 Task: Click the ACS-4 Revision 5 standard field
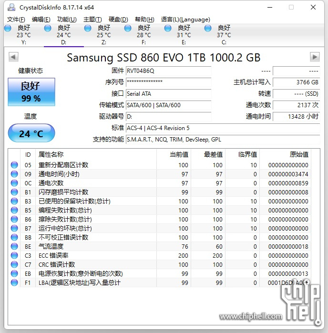tap(223, 128)
